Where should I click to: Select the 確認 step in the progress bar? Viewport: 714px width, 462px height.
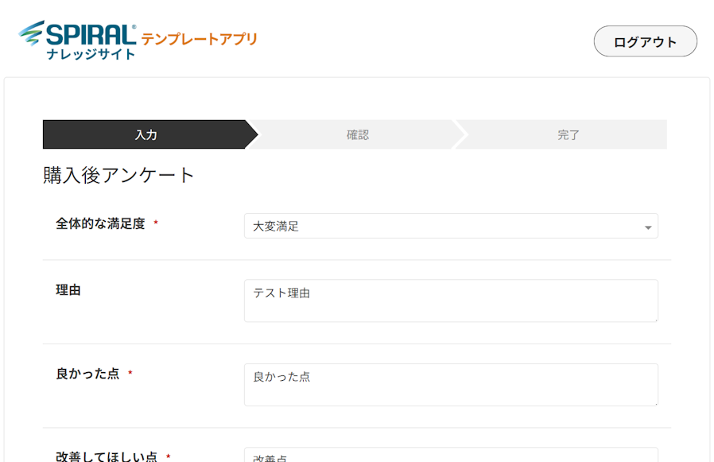pos(357,135)
